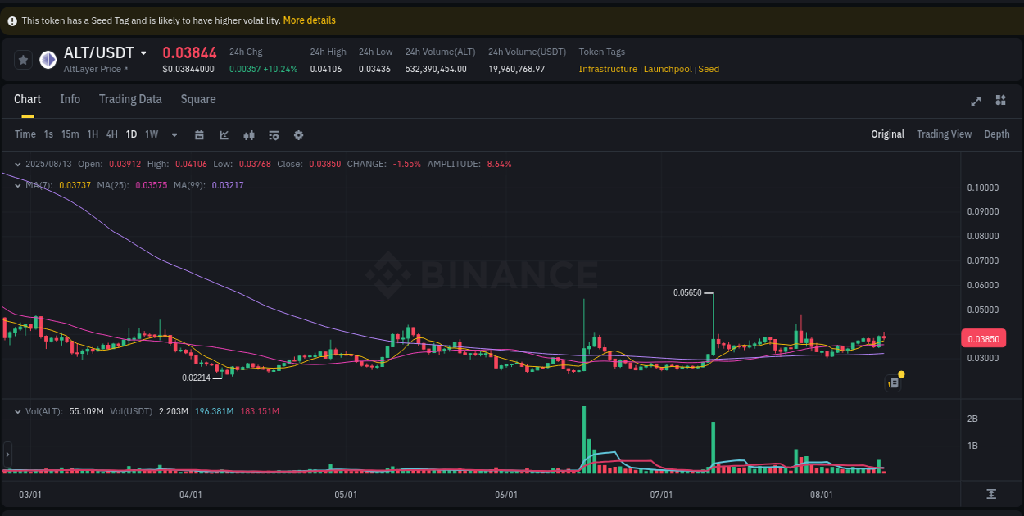Open the grid layout icon
Image resolution: width=1024 pixels, height=516 pixels.
1000,101
